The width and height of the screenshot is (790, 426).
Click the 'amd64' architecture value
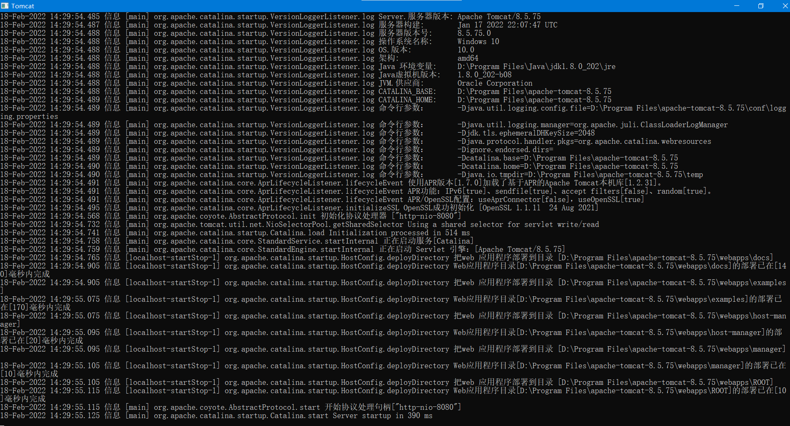click(468, 58)
